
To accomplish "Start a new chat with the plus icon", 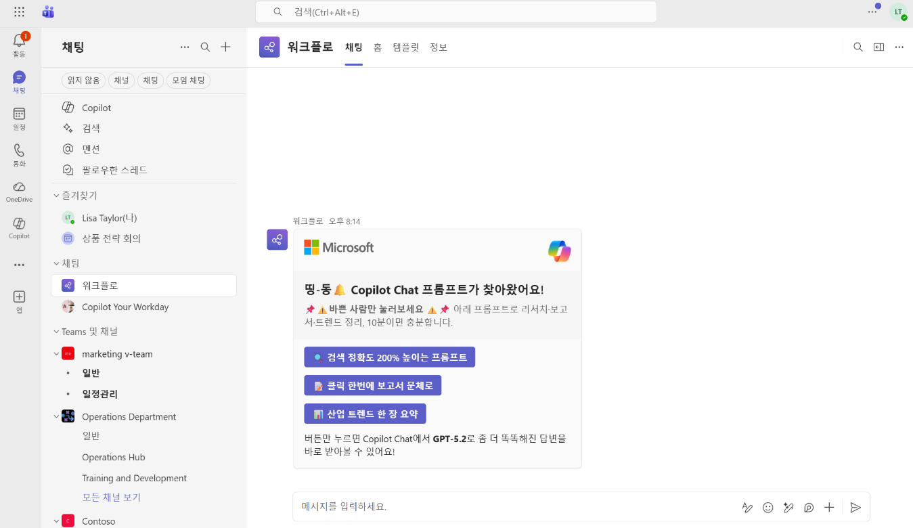I will 225,47.
